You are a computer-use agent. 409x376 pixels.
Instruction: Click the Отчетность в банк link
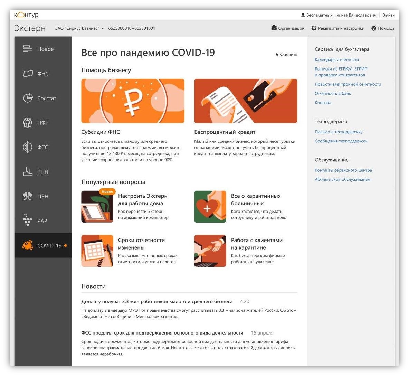333,93
